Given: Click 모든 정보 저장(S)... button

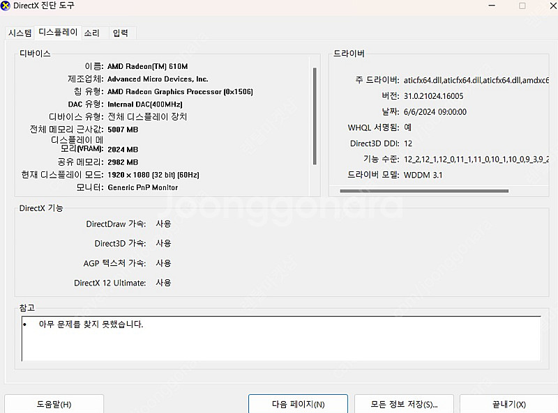Looking at the screenshot, I should pyautogui.click(x=405, y=404).
